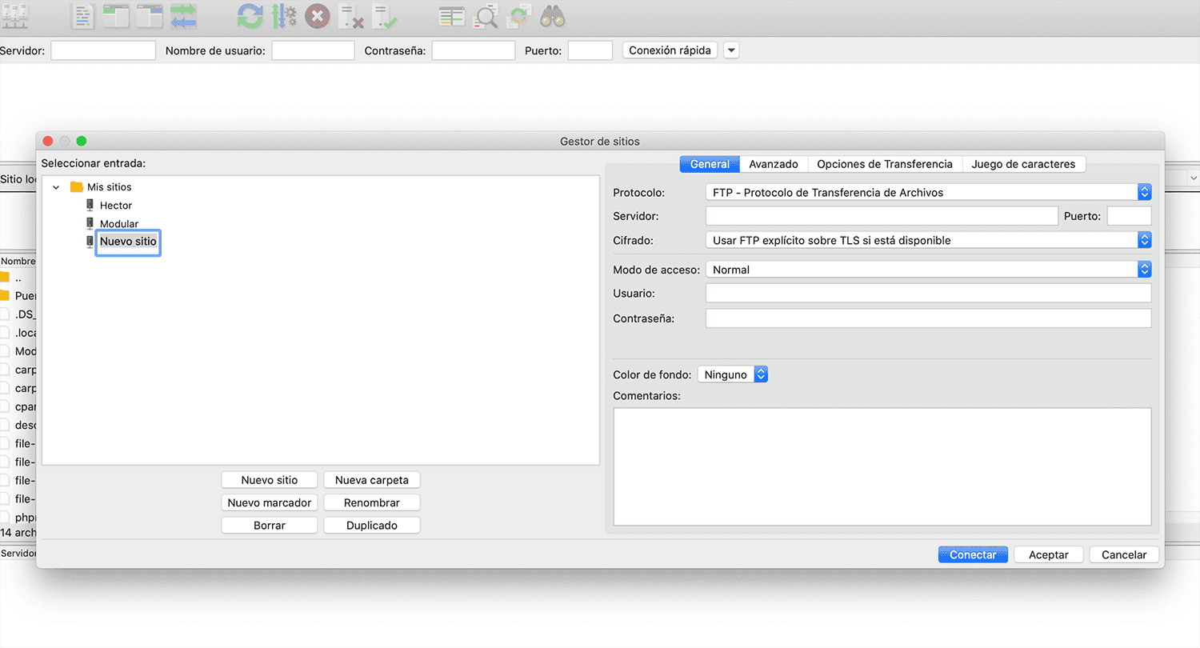Screen dimensions: 1200x648
Task: Toggle synchronized browsing icon
Action: tap(519, 16)
